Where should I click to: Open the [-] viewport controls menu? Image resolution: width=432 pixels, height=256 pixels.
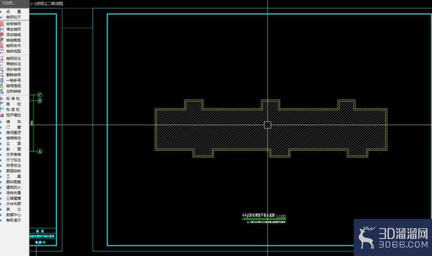33,4
